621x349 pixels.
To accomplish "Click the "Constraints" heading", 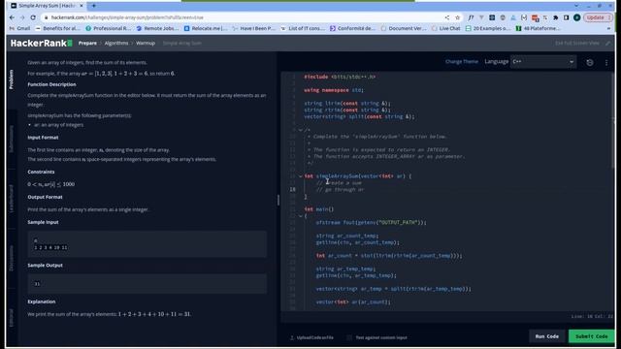I will coord(41,172).
